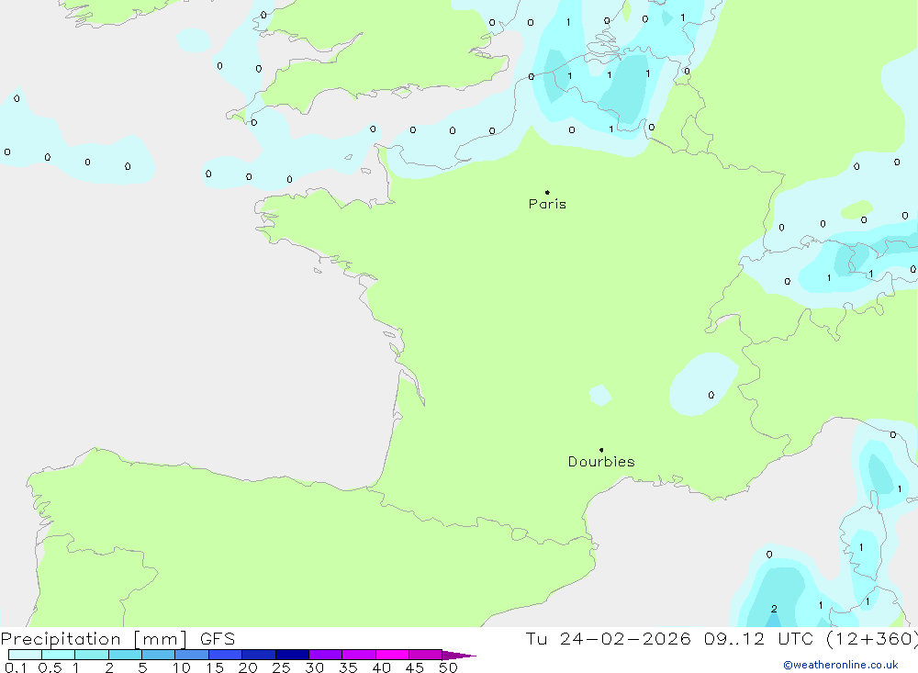Pick the 10–15 mm blue legend swatch
The image size is (918, 673).
point(192,655)
